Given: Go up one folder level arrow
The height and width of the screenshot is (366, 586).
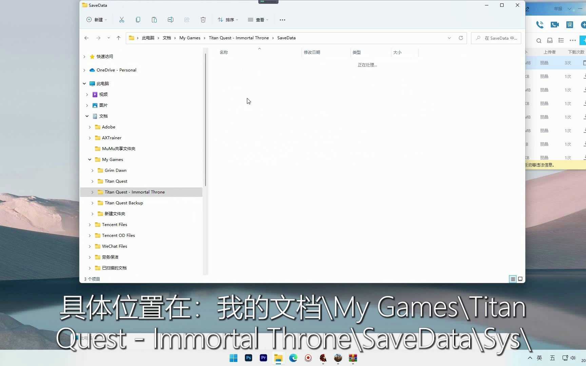Looking at the screenshot, I should [118, 38].
